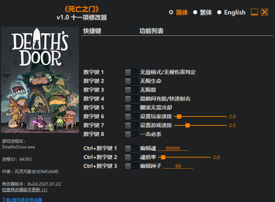Select the 简体 language radio button
275x202 pixels.
171,12
